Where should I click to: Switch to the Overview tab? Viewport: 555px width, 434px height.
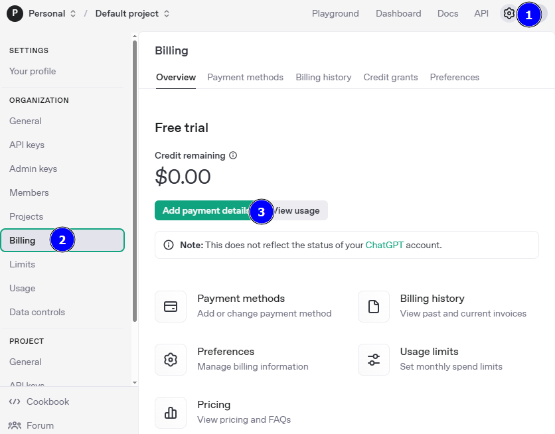click(175, 77)
